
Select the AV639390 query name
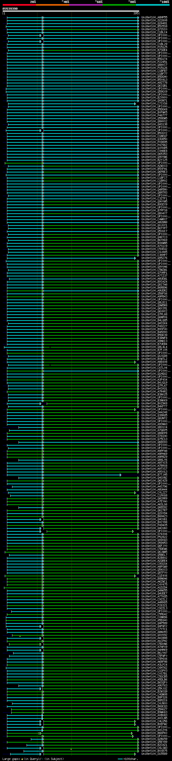pyautogui.click(x=10, y=9)
